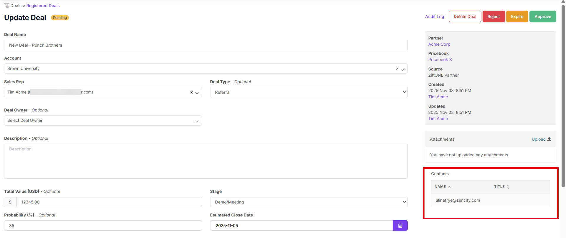
Task: Clear the Tim Acme sales rep selection
Action: (191, 92)
